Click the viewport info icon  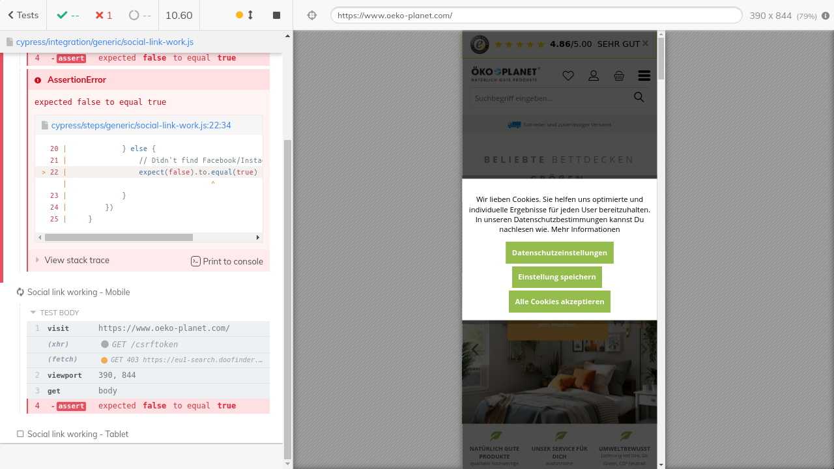click(x=826, y=16)
